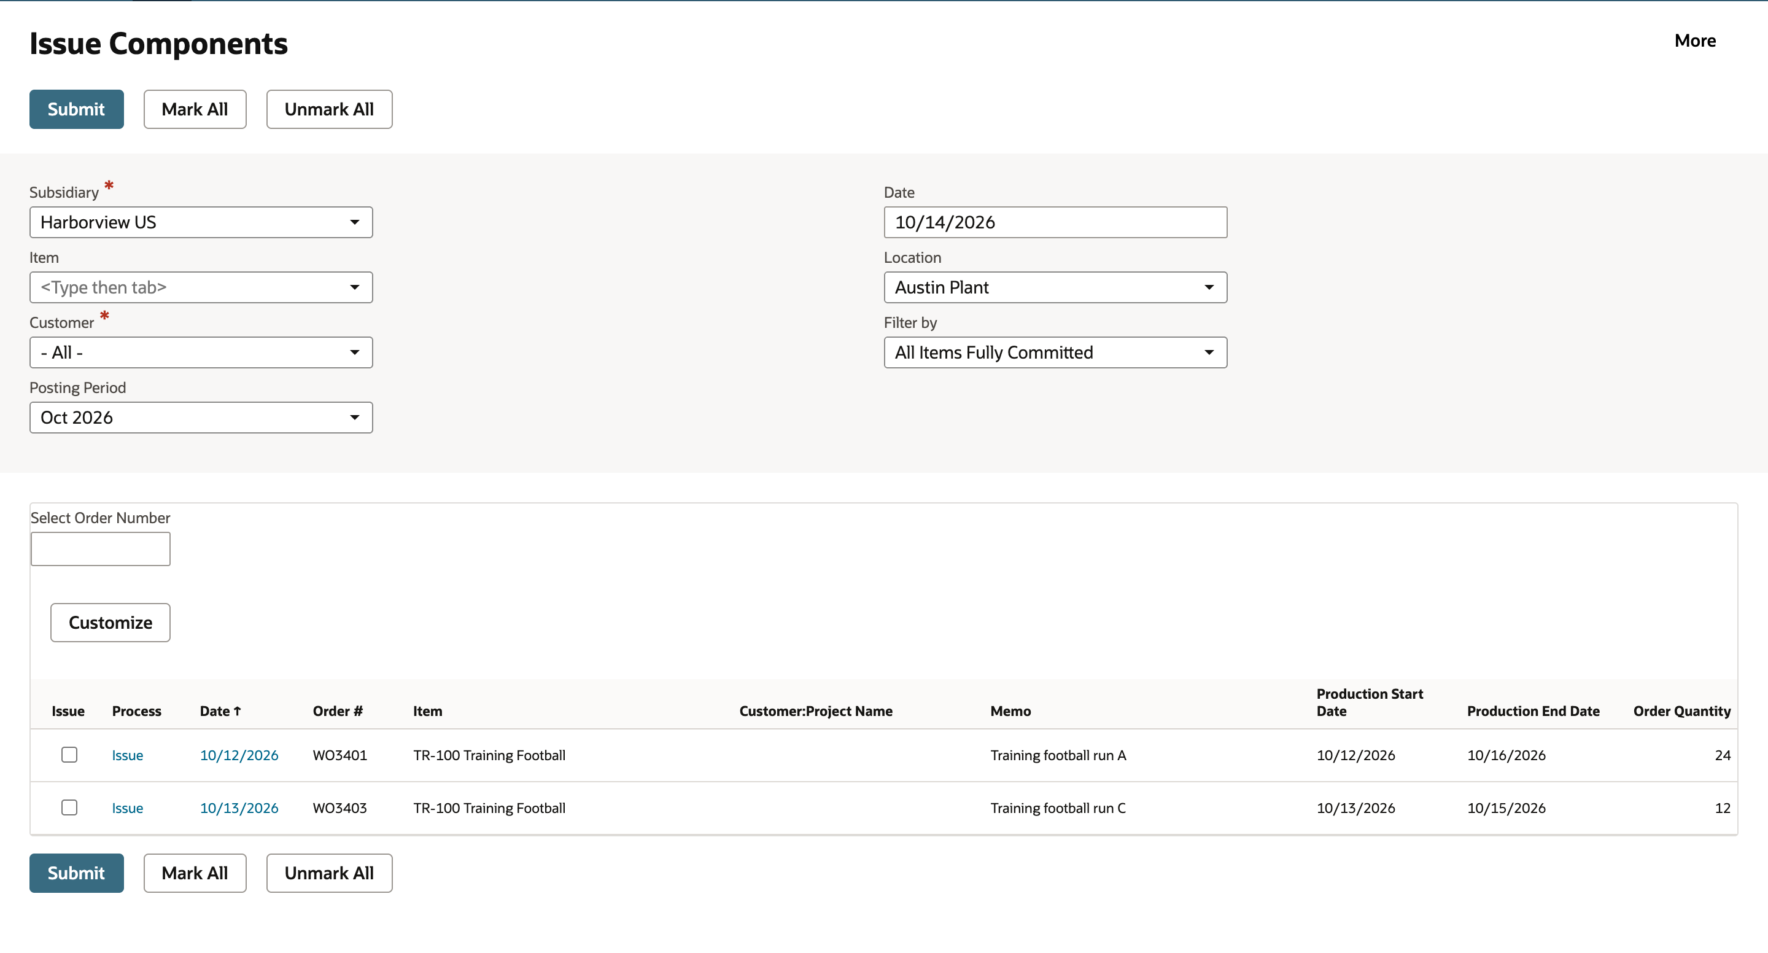This screenshot has width=1768, height=953.
Task: Open the Location dropdown showing Austin Plant
Action: (1056, 288)
